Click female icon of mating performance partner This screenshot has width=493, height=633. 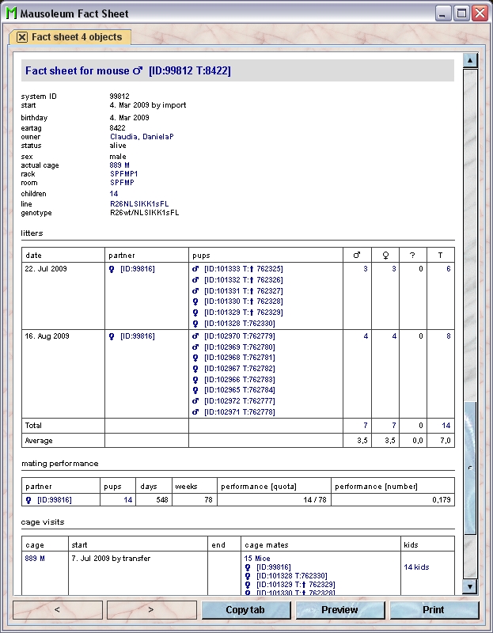click(28, 500)
